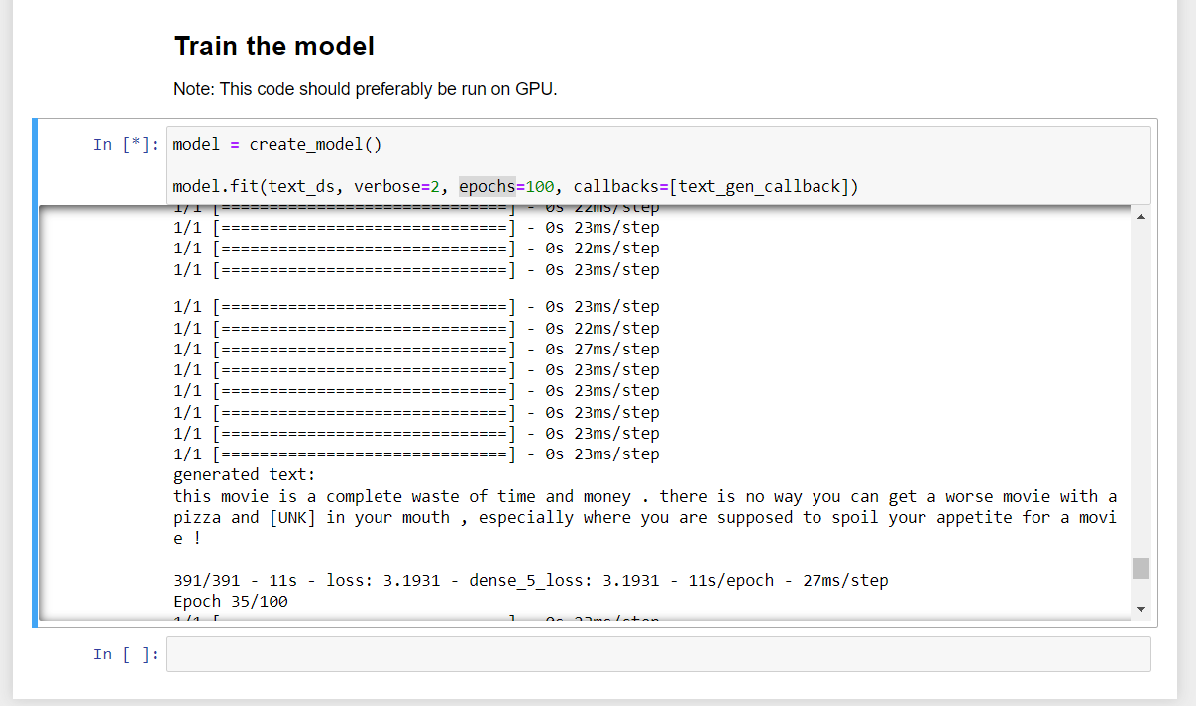This screenshot has width=1196, height=706.
Task: Click the output scrollbar up arrow
Action: (1141, 216)
